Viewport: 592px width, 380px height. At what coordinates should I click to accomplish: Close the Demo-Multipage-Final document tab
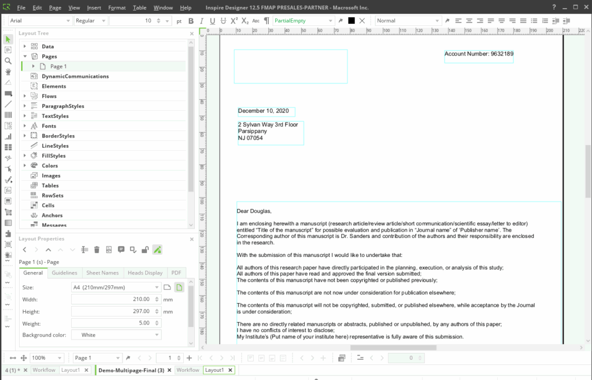point(169,370)
